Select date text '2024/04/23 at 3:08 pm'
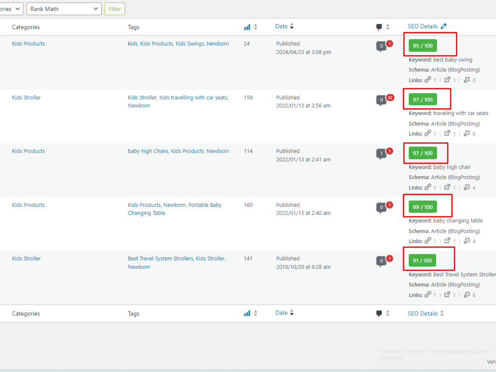Screen dimensions: 496x372 pos(304,52)
